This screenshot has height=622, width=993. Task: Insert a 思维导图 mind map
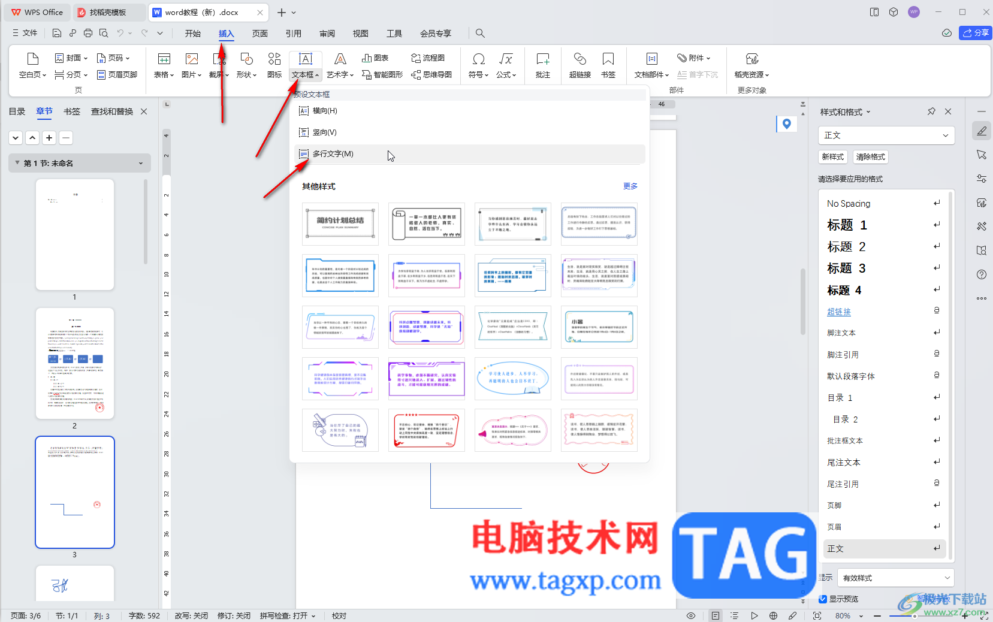[431, 75]
